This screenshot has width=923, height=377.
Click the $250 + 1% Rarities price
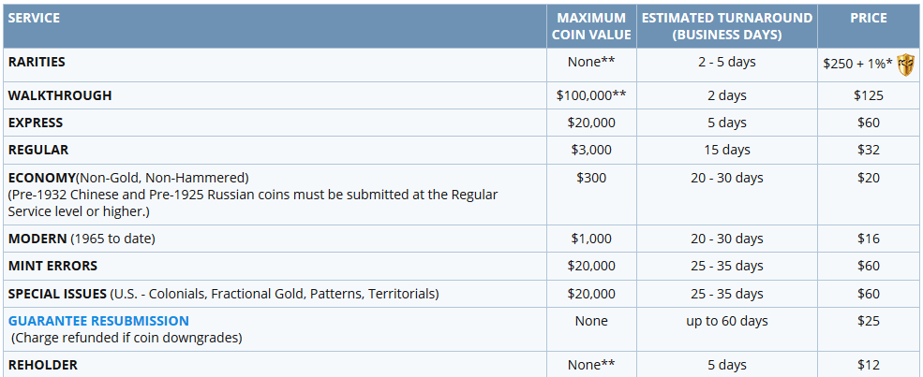coord(858,65)
